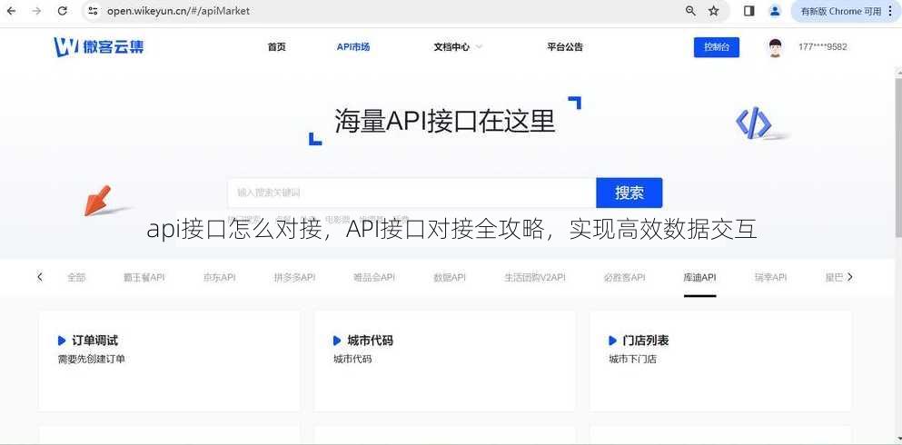The image size is (902, 445).
Task: Select the 唯品会API tab
Action: (x=374, y=277)
